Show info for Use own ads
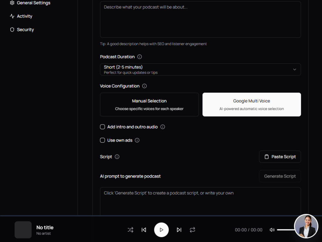 click(137, 140)
